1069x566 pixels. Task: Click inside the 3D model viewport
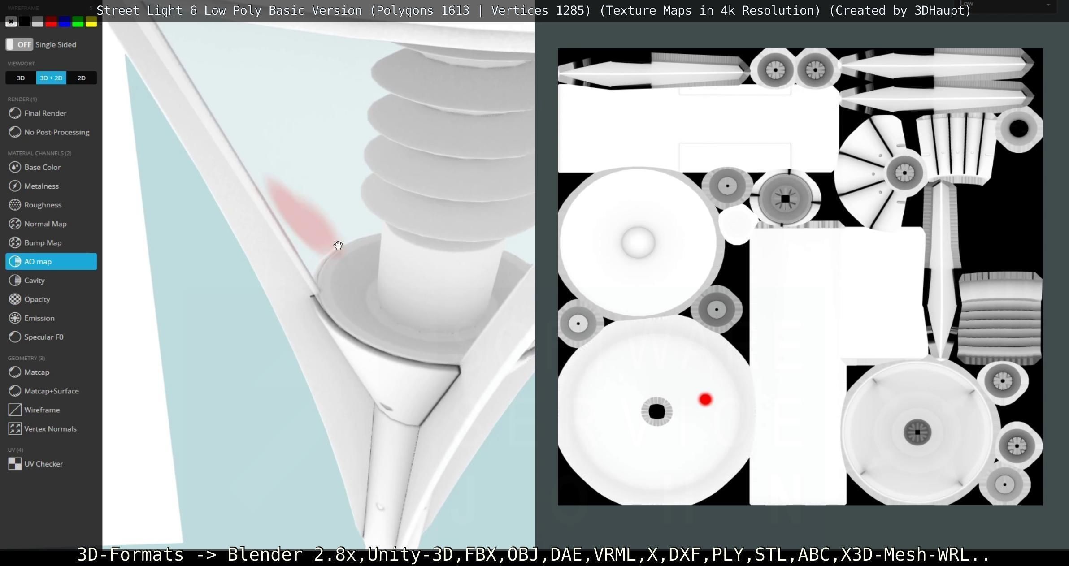(318, 285)
